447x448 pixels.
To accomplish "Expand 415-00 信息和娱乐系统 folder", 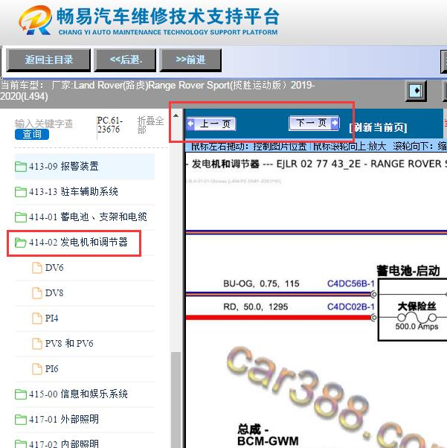I will [85, 394].
